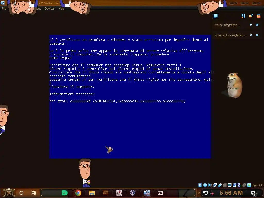
Task: Click the recording status icon
Action: (234, 185)
